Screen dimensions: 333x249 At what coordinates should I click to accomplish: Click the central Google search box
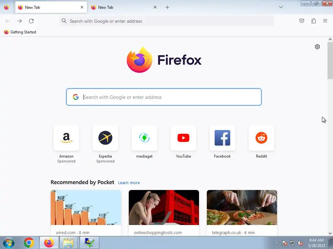coord(164,97)
